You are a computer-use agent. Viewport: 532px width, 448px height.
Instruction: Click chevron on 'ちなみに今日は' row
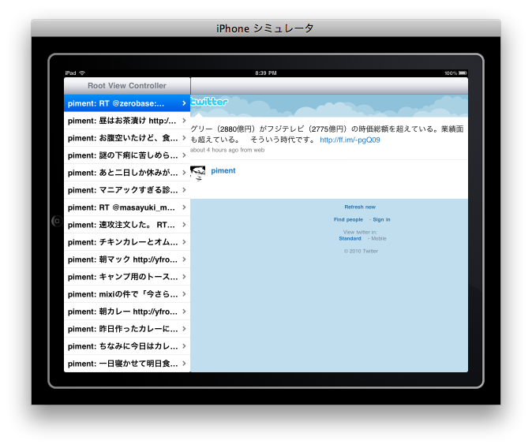[x=184, y=345]
